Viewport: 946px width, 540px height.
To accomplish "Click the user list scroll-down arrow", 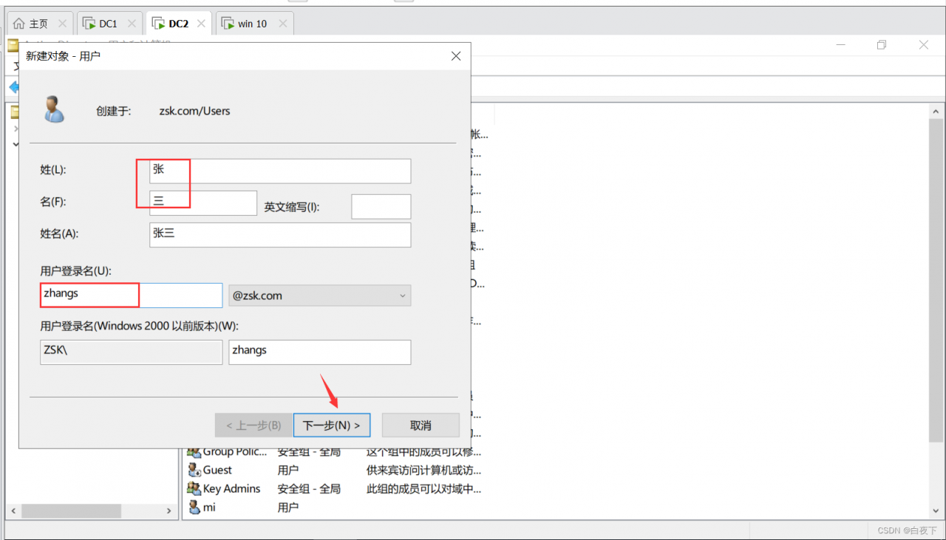I will click(936, 510).
